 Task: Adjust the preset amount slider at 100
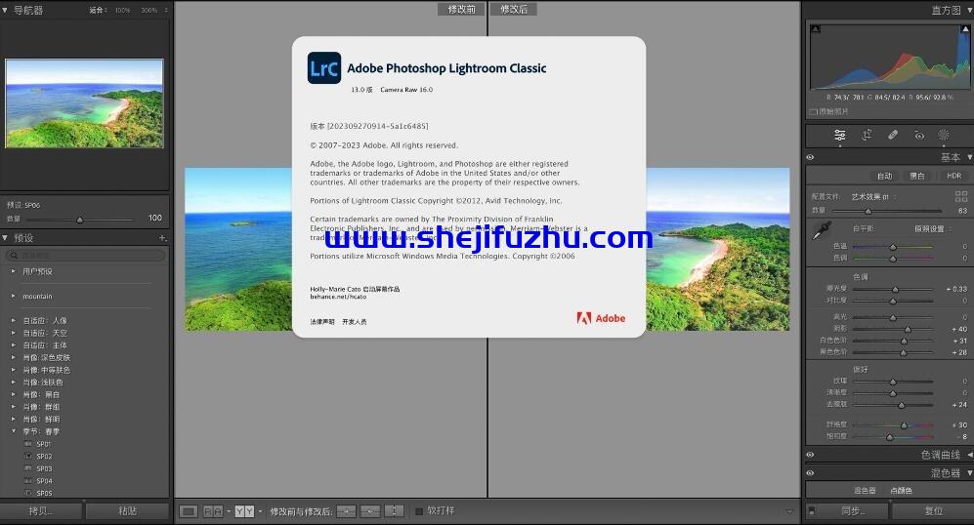(x=79, y=219)
